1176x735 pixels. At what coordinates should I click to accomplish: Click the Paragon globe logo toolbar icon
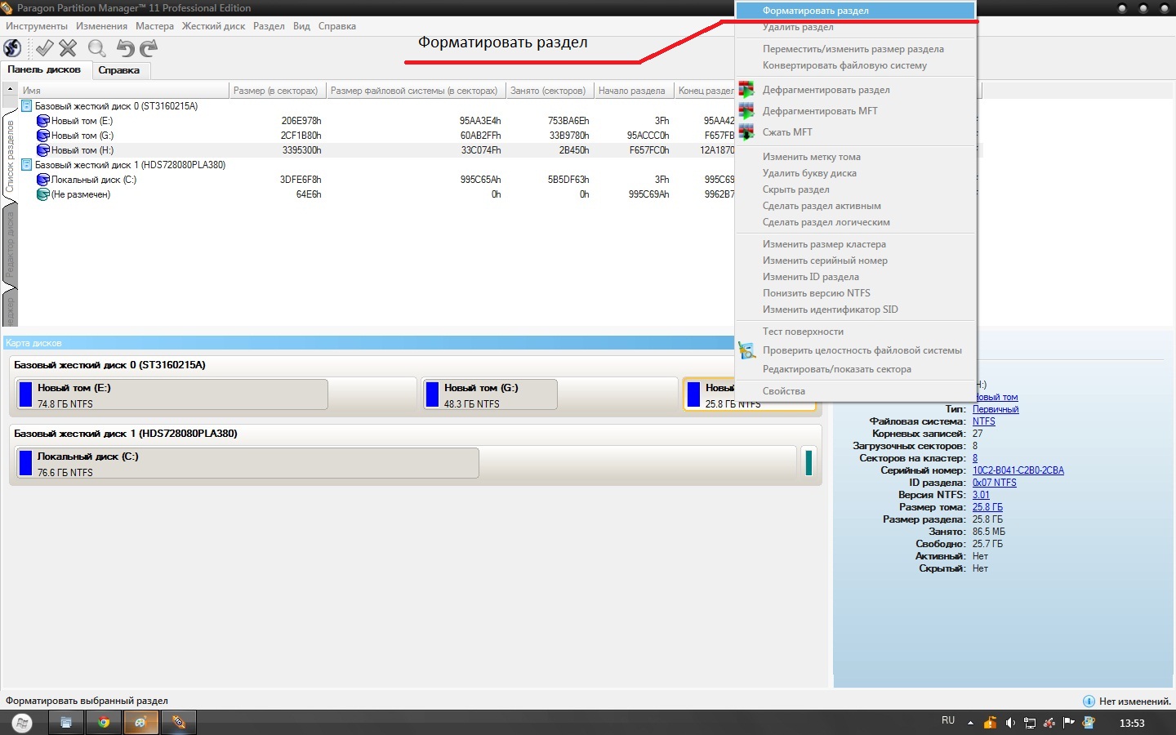[x=12, y=48]
